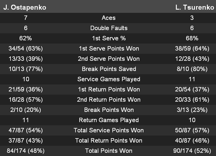This screenshot has height=156, width=216.
Task: Click Ostapenko's 84/174 (48%) total points value
Action: click(26, 151)
